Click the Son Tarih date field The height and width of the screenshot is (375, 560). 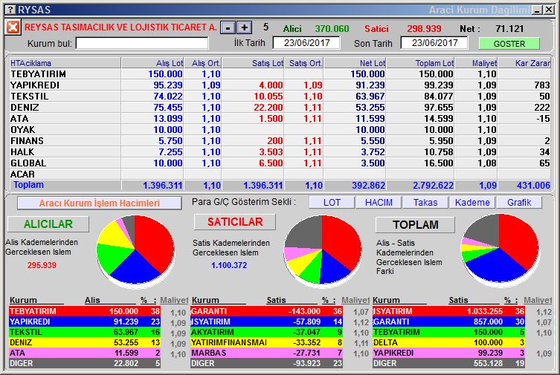tap(434, 43)
